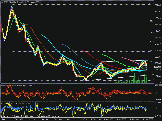Click the 1 Sep 1980 date label
Screen dimensions: 162x121
(18, 119)
